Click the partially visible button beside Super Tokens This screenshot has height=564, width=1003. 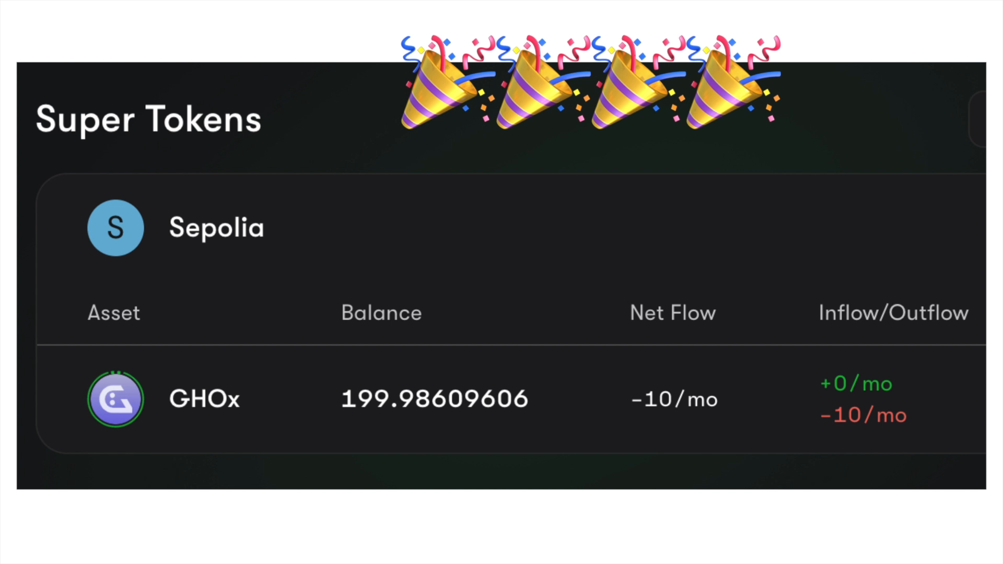977,119
